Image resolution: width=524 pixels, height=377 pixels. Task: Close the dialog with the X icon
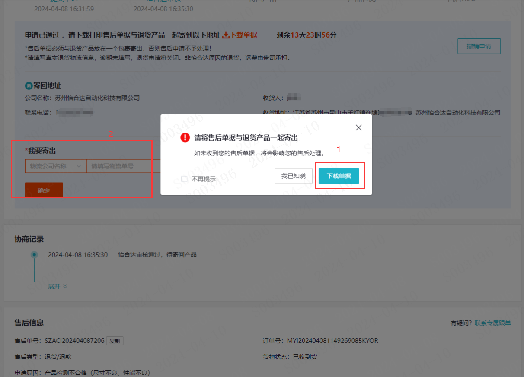tap(358, 127)
